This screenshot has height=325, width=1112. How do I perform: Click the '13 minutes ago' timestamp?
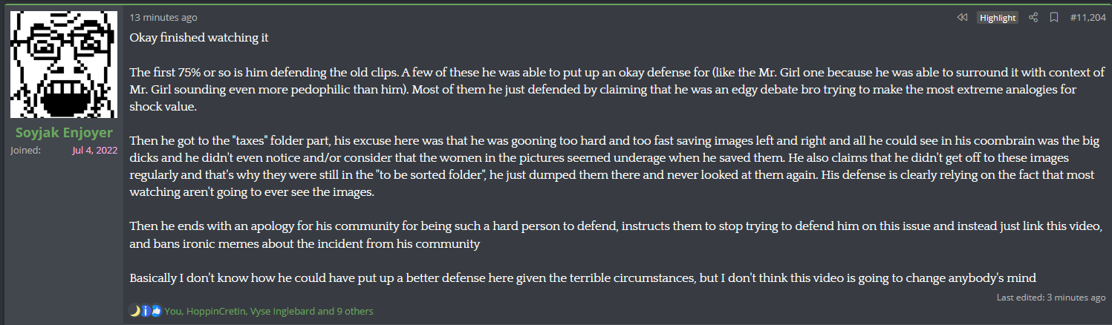(163, 17)
